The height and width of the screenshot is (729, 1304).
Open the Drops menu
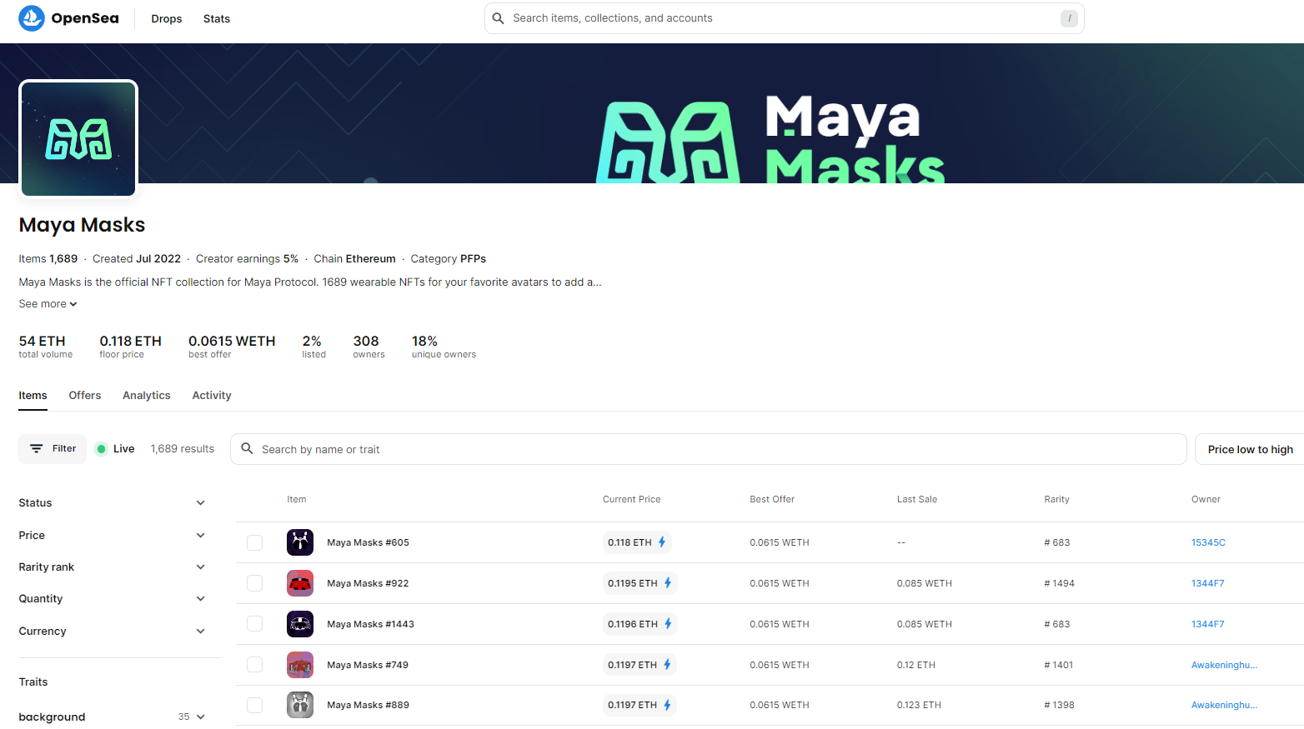[x=166, y=18]
